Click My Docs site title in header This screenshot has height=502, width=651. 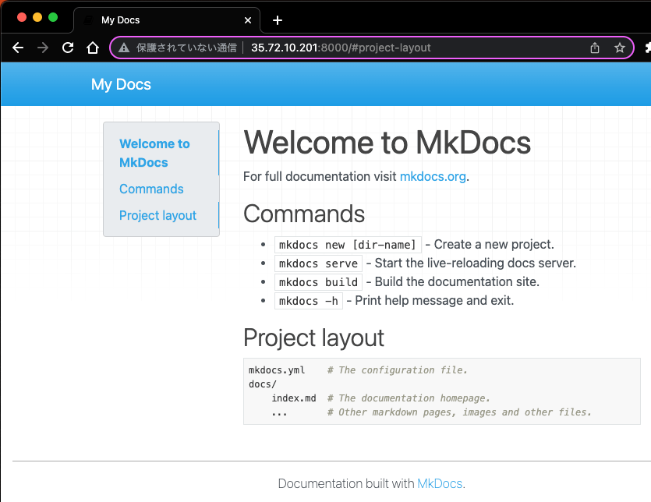click(x=121, y=84)
